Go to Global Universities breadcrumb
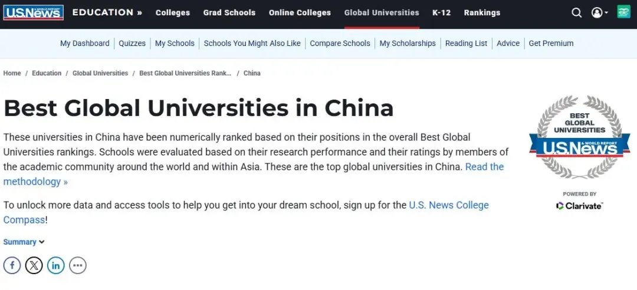Image resolution: width=637 pixels, height=290 pixels. 100,73
